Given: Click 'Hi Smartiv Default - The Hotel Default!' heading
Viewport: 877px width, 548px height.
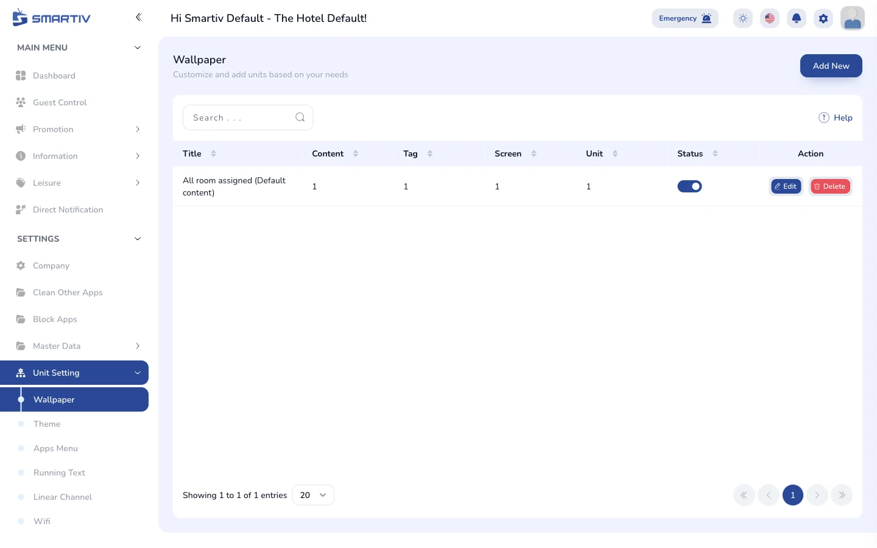Looking at the screenshot, I should pyautogui.click(x=269, y=18).
